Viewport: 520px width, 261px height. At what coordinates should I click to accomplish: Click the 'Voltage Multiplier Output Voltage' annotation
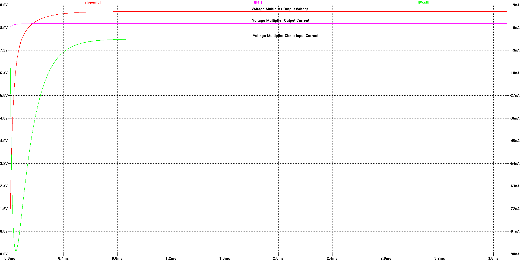point(280,9)
